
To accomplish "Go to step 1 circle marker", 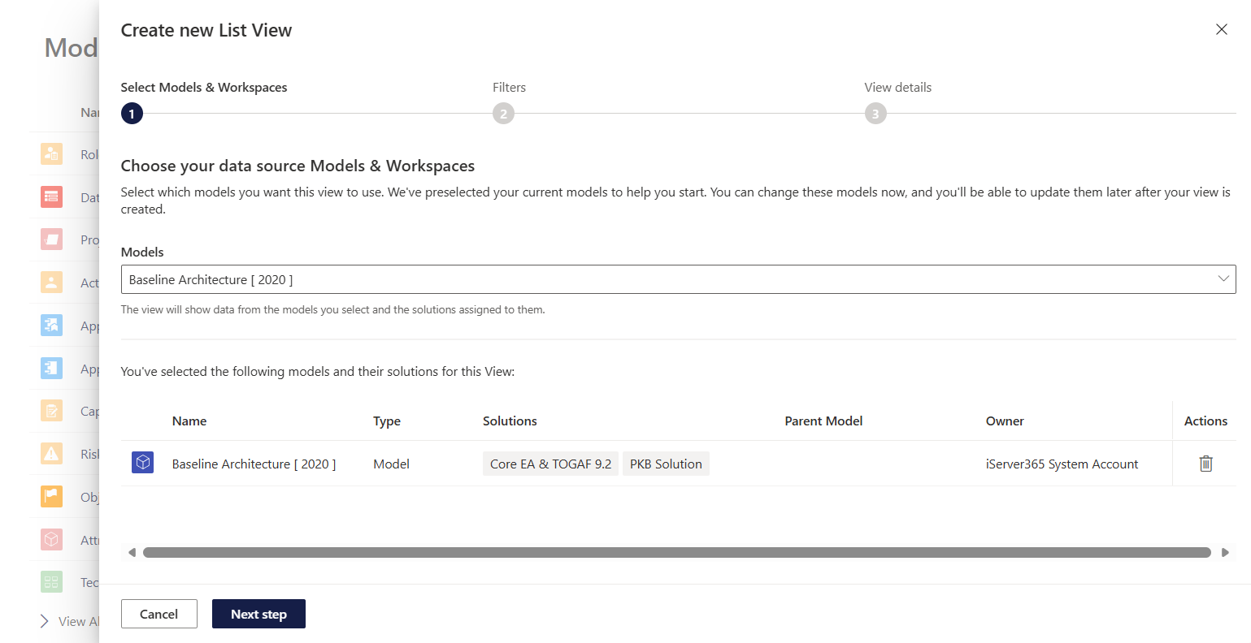I will tap(132, 114).
